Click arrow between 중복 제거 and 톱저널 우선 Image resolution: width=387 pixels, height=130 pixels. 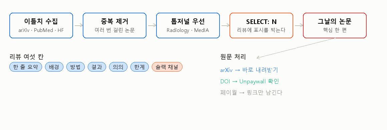[x=151, y=25]
